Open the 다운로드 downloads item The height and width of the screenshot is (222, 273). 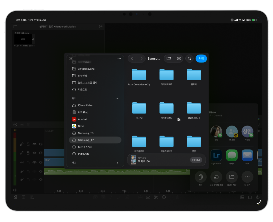coord(95,90)
